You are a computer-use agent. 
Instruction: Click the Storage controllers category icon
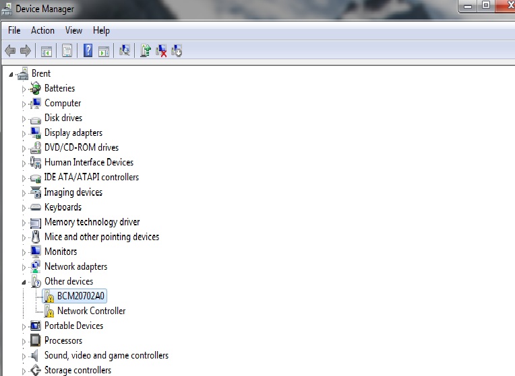(x=36, y=370)
